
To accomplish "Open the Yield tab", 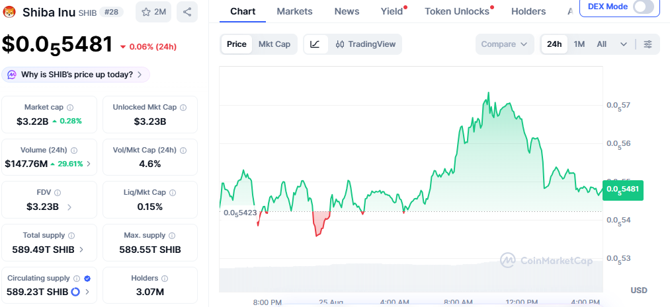I will point(392,11).
